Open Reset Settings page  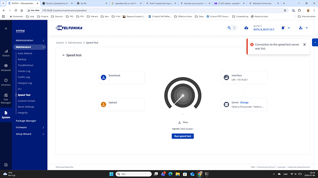26,107
